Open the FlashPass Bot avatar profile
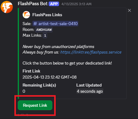 [7, 7]
